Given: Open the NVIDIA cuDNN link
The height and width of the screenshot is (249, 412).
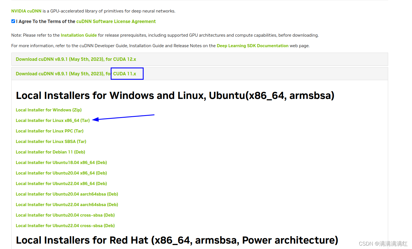Looking at the screenshot, I should (26, 11).
